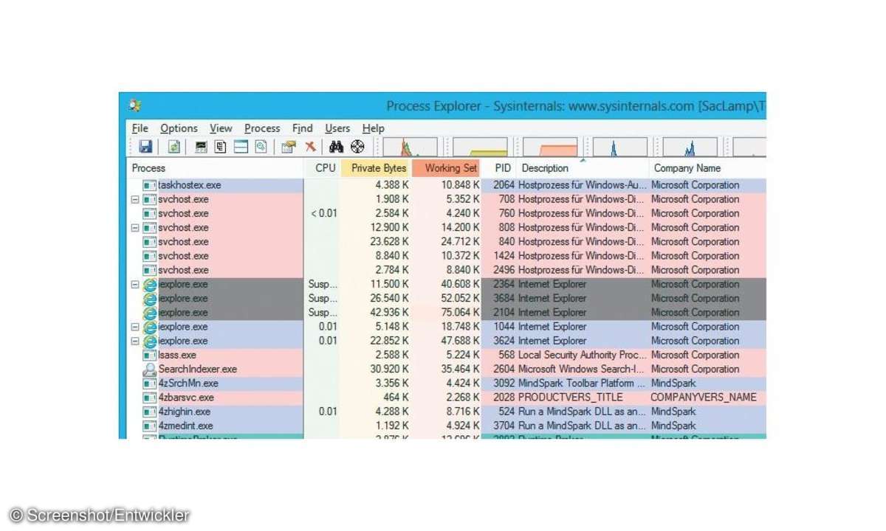This screenshot has width=886, height=531.
Task: Sort by the PID column header
Action: [x=499, y=168]
